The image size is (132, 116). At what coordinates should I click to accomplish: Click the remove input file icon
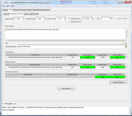tap(7, 43)
